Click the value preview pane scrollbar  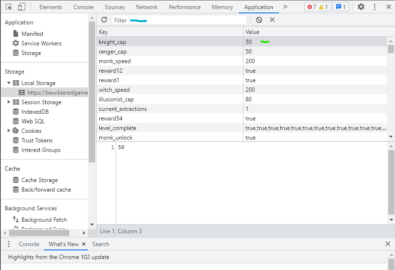click(x=391, y=182)
